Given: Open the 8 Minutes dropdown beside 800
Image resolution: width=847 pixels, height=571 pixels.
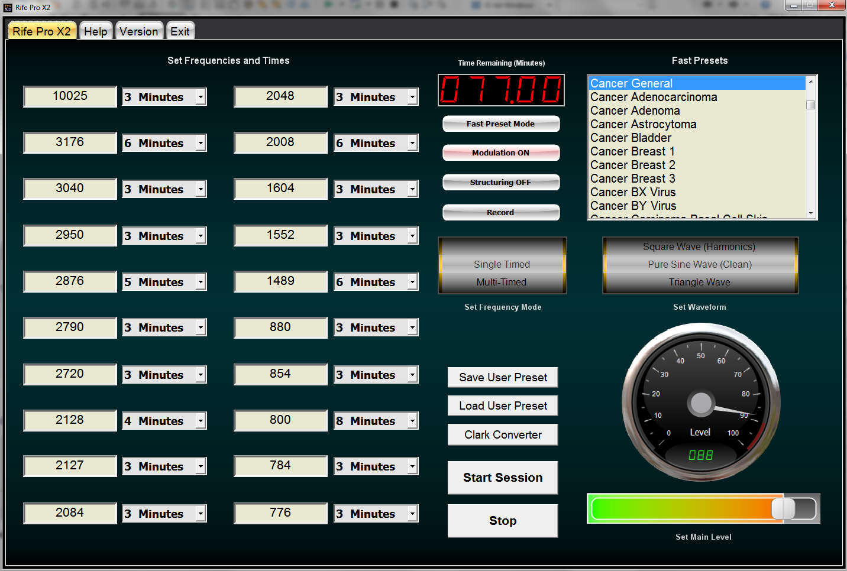Looking at the screenshot, I should [x=413, y=421].
